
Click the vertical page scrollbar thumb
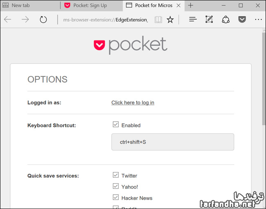pyautogui.click(x=264, y=79)
